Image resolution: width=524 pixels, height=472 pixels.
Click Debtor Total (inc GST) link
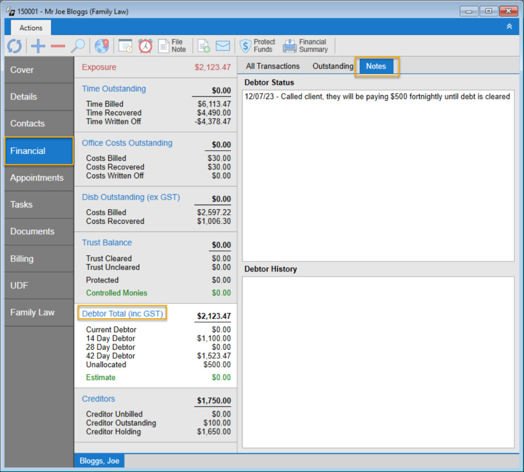pyautogui.click(x=122, y=313)
